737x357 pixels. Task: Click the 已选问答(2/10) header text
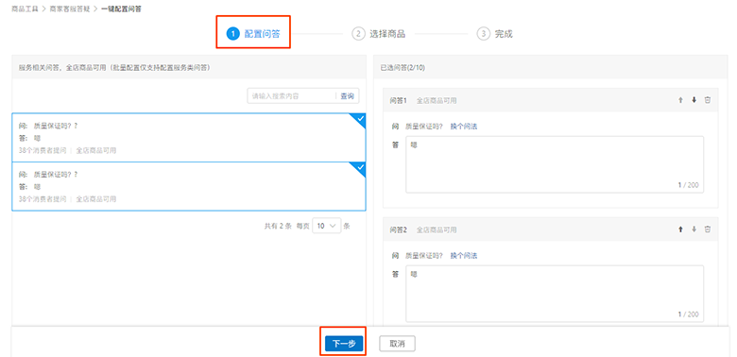(403, 68)
